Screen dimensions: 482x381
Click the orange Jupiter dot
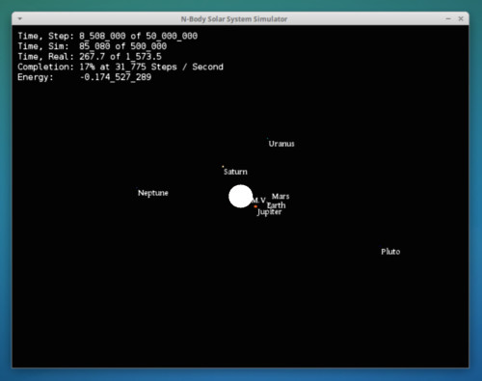click(255, 206)
